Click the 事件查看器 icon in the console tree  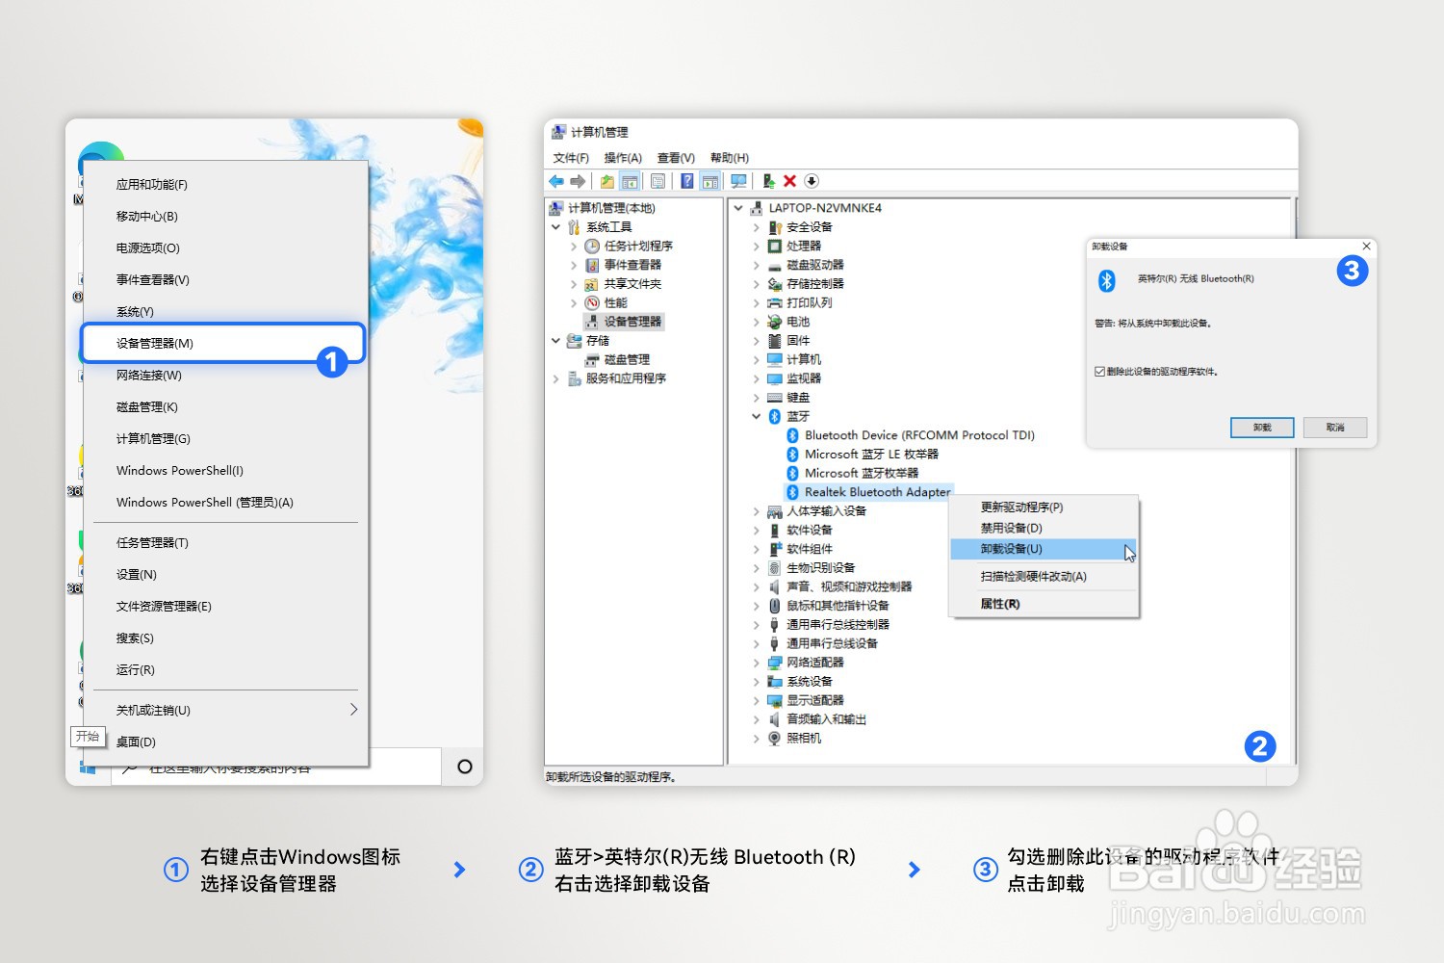(x=592, y=265)
